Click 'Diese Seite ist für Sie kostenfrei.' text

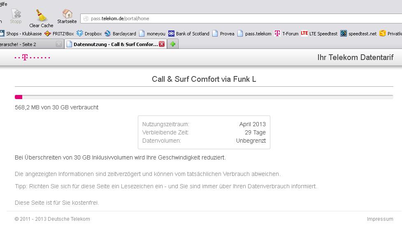[x=57, y=203]
